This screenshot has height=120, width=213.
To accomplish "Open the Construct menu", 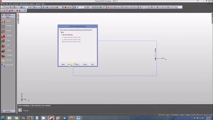I will coord(16,4).
